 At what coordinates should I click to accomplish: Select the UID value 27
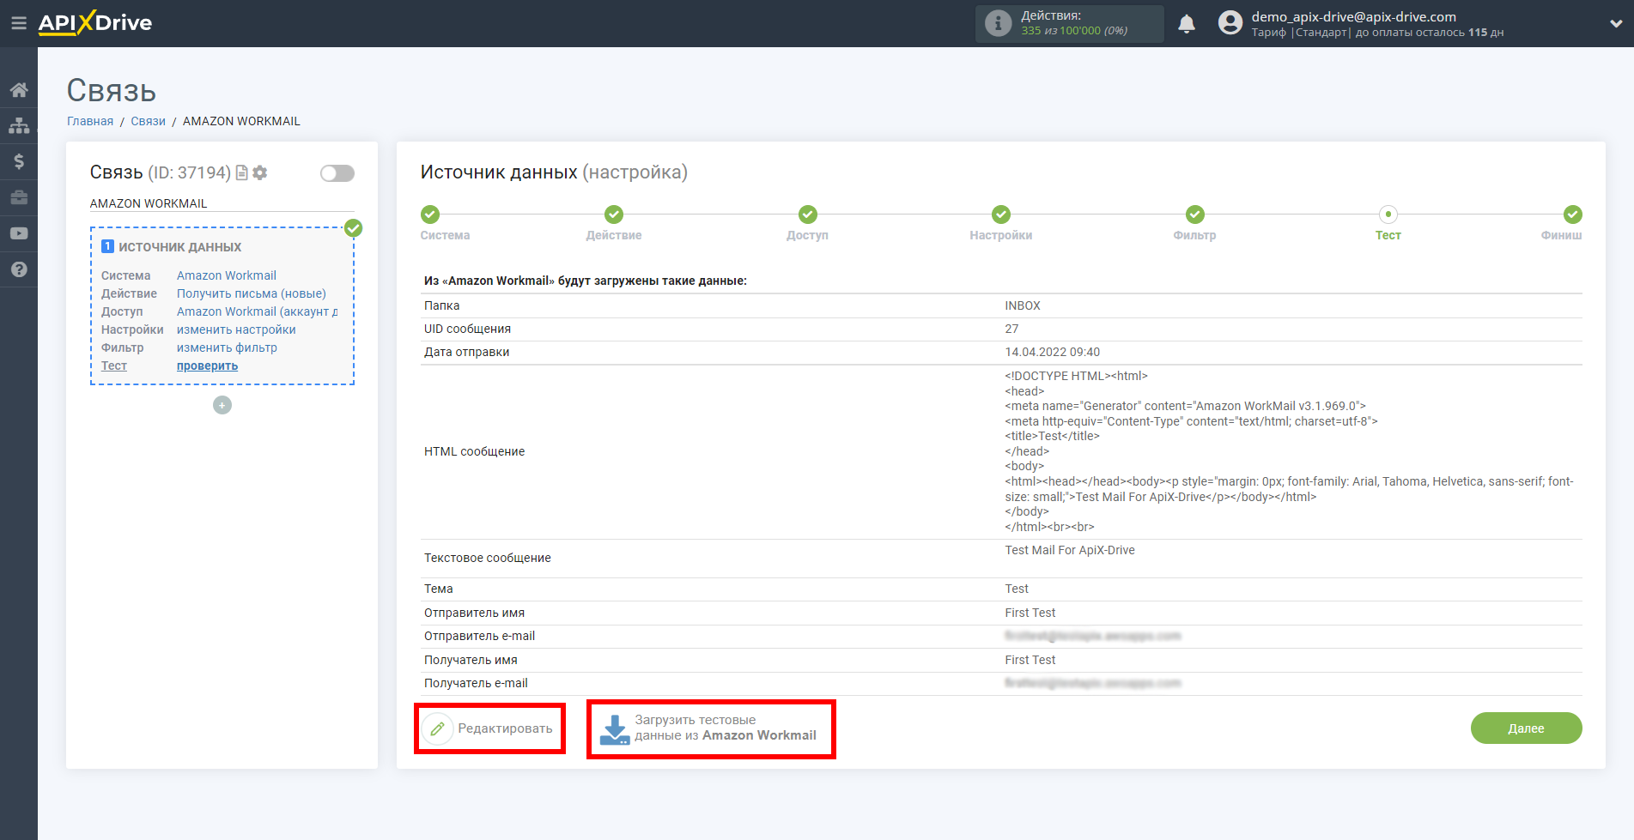coord(1011,329)
